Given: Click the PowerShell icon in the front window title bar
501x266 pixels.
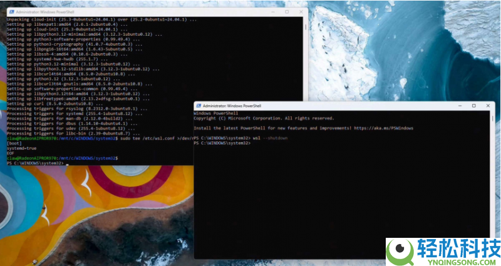Looking at the screenshot, I should (199, 106).
